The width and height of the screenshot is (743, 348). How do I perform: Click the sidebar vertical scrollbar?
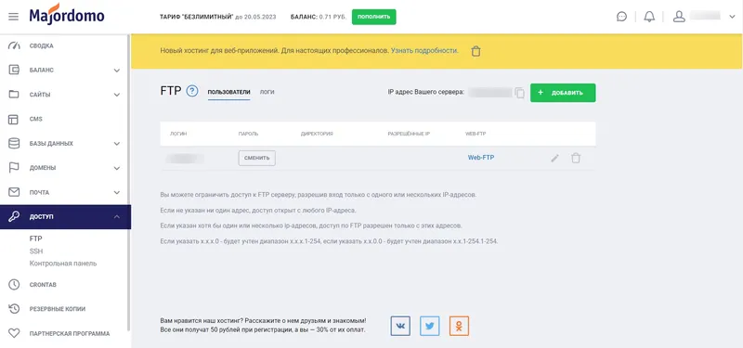point(128,182)
